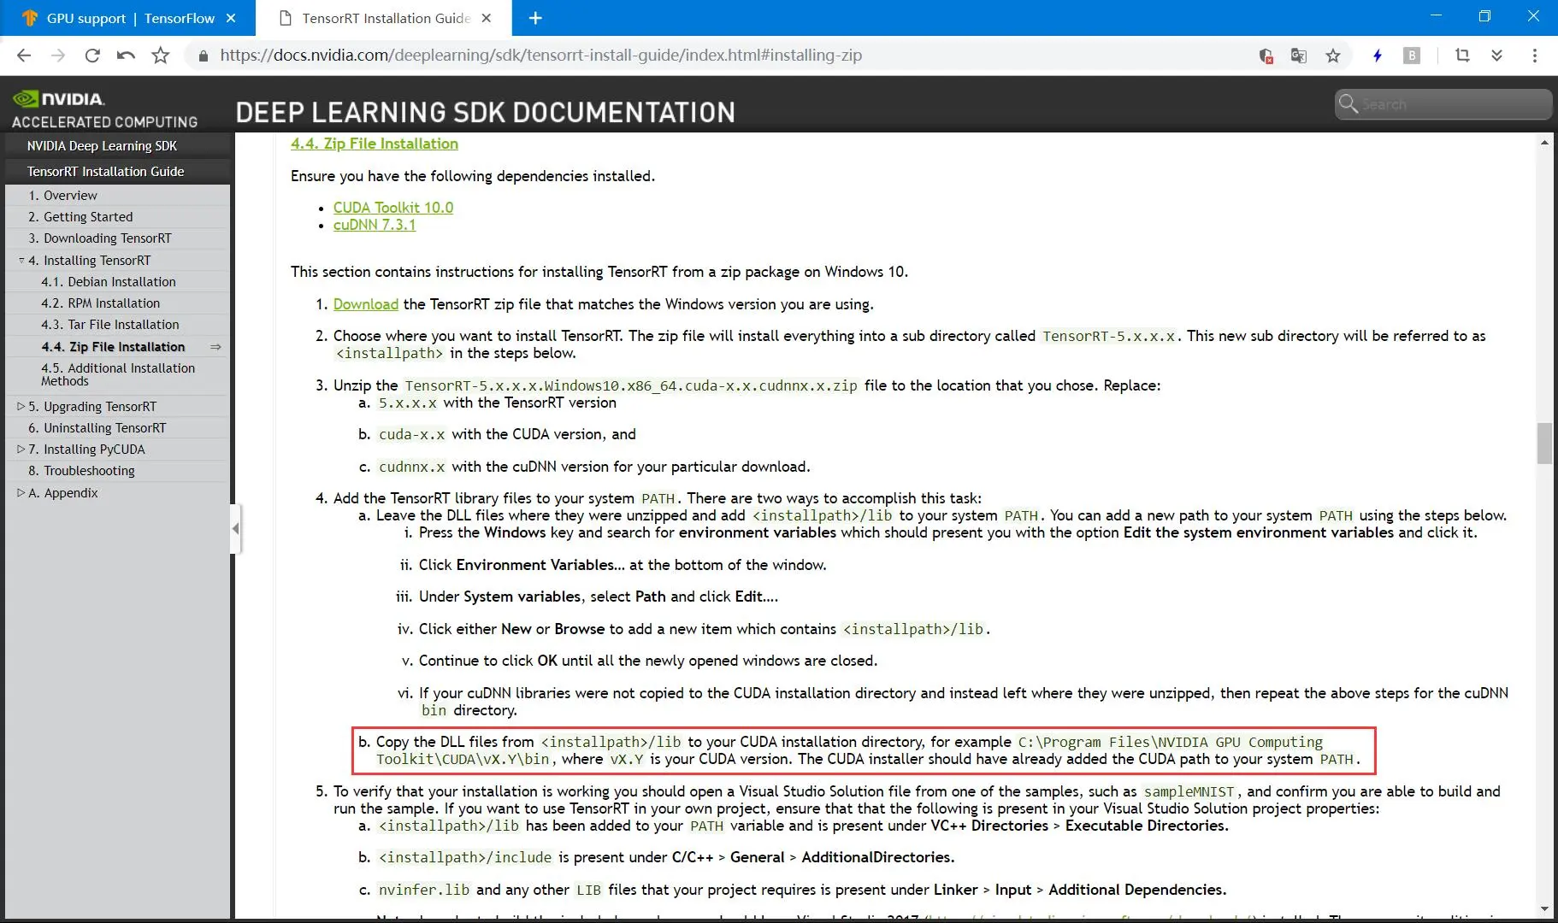Open the double-chevron extensions overflow
1558x923 pixels.
(x=1496, y=56)
